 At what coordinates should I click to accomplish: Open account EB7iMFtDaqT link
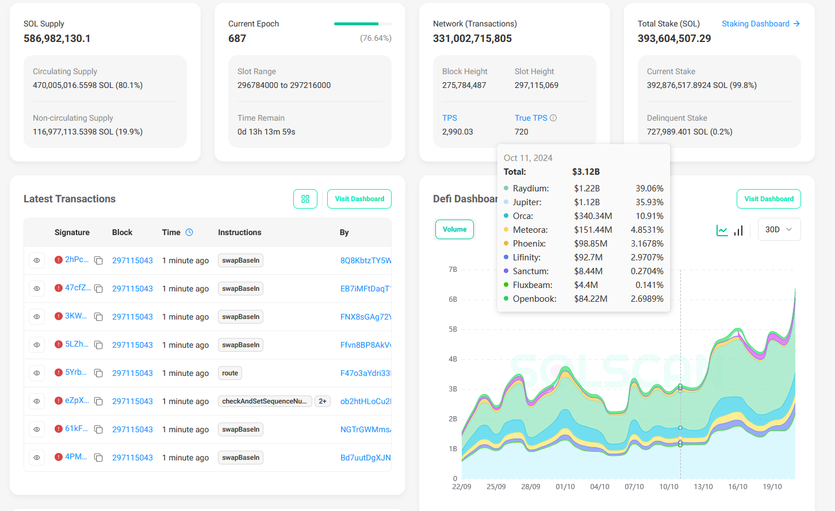(366, 289)
